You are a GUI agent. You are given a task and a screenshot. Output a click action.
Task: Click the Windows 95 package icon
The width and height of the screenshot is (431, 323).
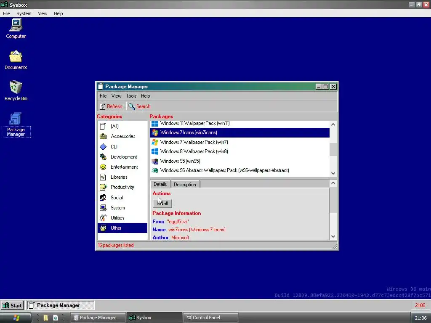(x=155, y=161)
